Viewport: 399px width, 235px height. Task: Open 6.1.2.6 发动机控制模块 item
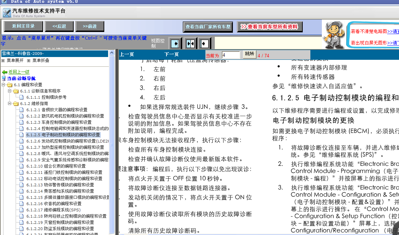click(x=68, y=141)
